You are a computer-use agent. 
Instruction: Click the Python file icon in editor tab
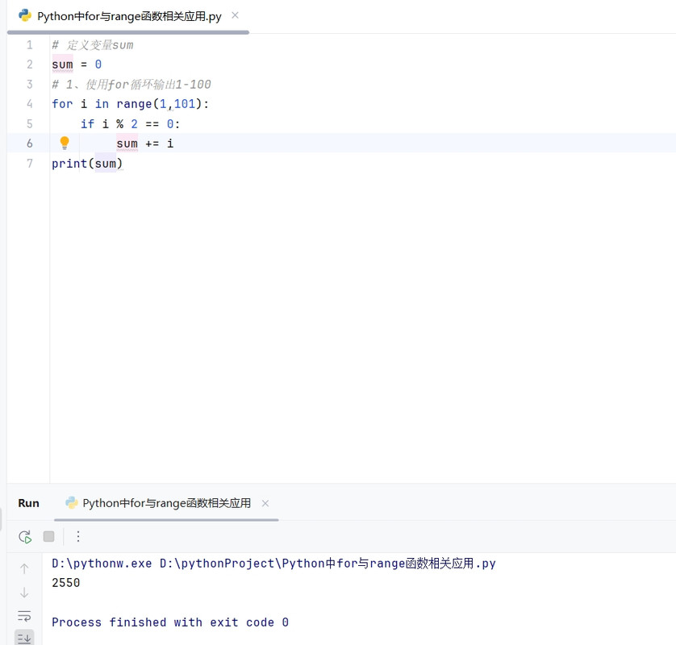tap(25, 15)
